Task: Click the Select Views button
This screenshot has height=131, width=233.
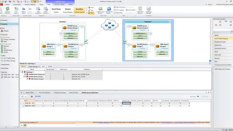Action: [x=30, y=92]
